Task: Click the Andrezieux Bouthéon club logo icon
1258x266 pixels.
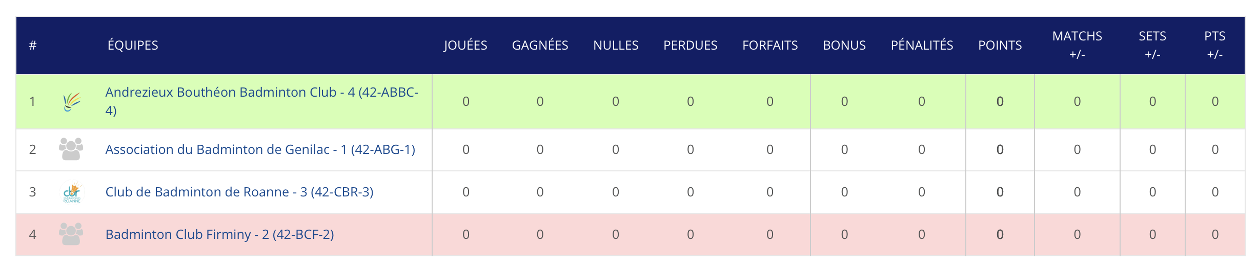Action: click(71, 101)
